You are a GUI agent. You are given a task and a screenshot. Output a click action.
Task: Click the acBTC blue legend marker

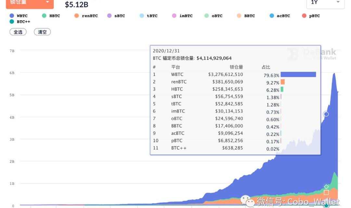tap(272, 16)
